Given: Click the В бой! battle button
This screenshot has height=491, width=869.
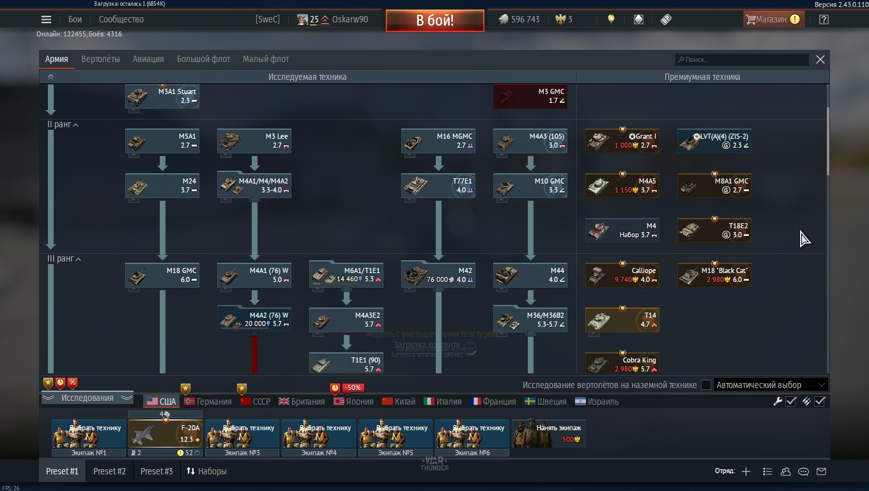Looking at the screenshot, I should click(434, 20).
